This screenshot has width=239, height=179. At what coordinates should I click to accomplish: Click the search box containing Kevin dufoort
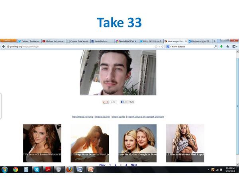[x=192, y=47]
